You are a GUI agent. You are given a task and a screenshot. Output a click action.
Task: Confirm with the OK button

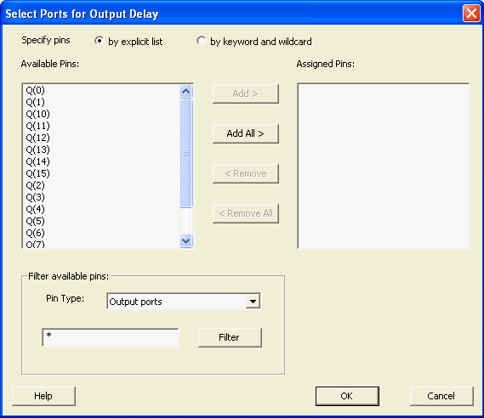(347, 396)
